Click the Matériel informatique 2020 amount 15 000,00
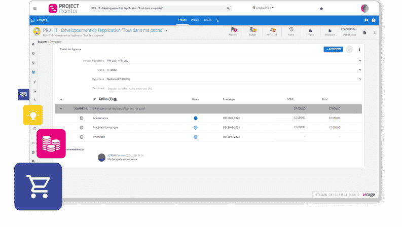402x227 pixels. pos(300,127)
